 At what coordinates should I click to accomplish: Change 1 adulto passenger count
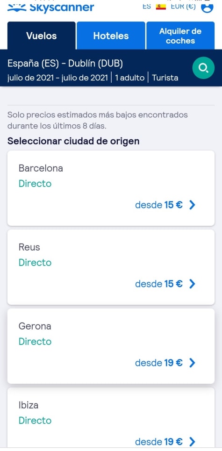(x=129, y=78)
